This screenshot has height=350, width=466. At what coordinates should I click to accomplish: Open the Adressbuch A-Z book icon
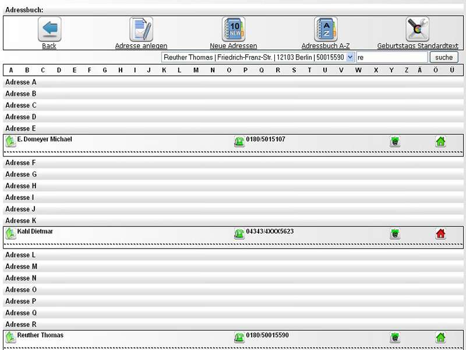point(326,29)
